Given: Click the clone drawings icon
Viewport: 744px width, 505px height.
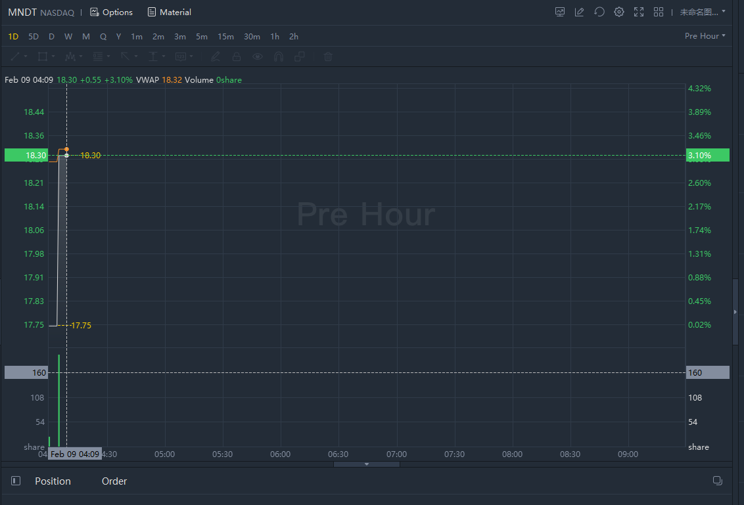Looking at the screenshot, I should tap(300, 57).
